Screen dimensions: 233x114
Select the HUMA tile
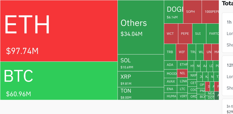171,96
